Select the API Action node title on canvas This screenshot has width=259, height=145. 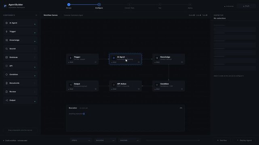pos(122,84)
